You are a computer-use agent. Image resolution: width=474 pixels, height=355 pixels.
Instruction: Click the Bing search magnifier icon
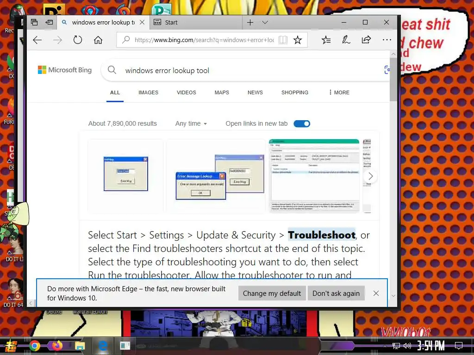[112, 70]
